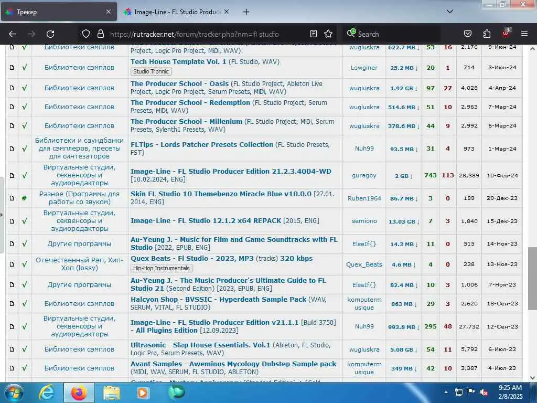537x403 pixels.
Task: Open author Ruben1964 profile
Action: coord(364,198)
